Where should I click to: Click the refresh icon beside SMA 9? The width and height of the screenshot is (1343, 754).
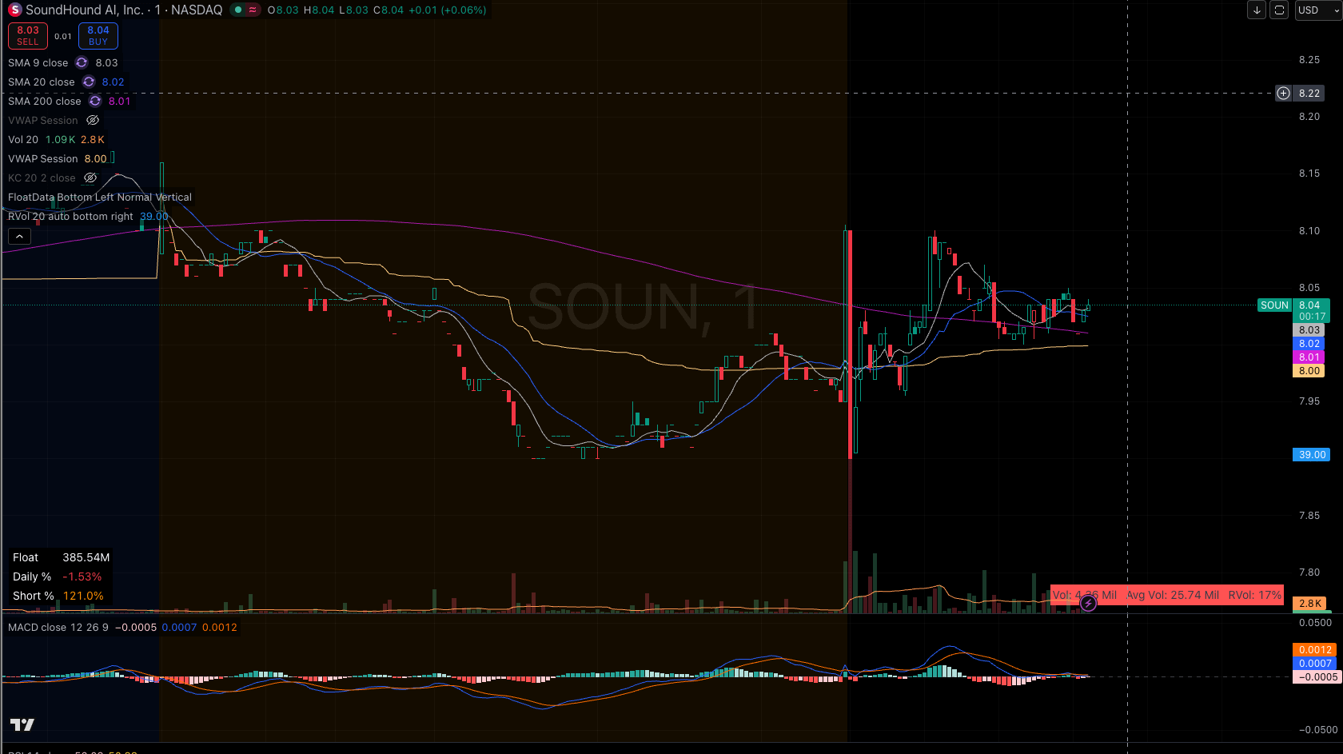(x=82, y=63)
